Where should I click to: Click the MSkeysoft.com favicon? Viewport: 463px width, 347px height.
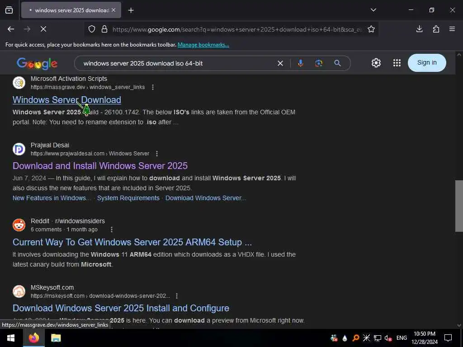coord(19,291)
